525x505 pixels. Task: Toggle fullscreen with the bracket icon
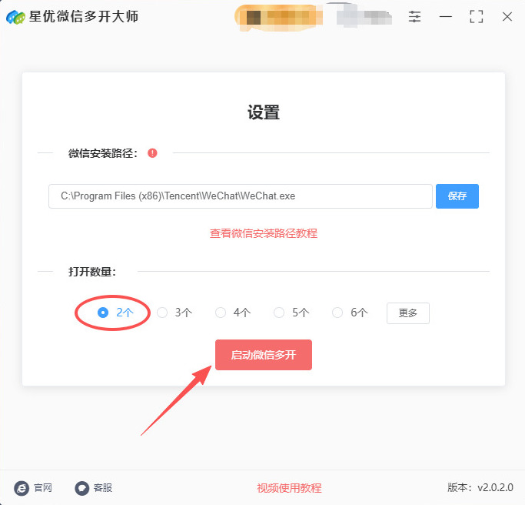coord(476,16)
